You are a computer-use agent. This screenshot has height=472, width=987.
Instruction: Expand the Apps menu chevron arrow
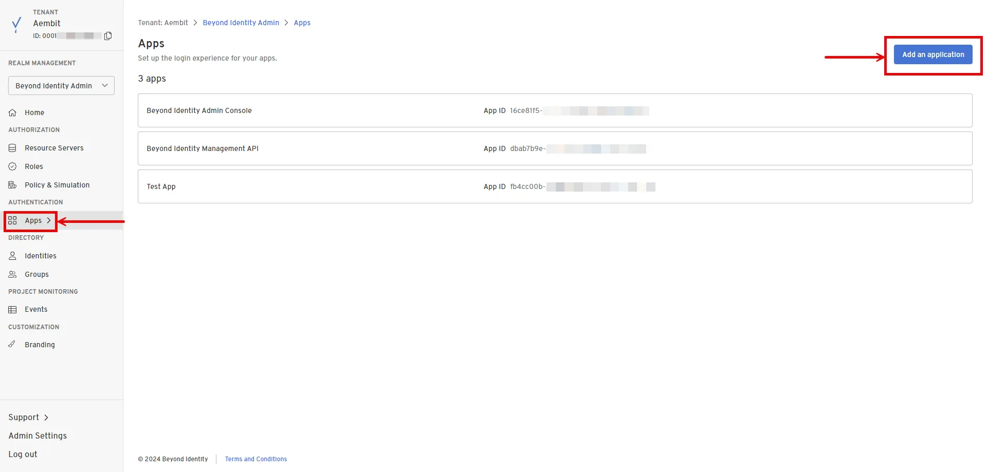[x=49, y=220]
